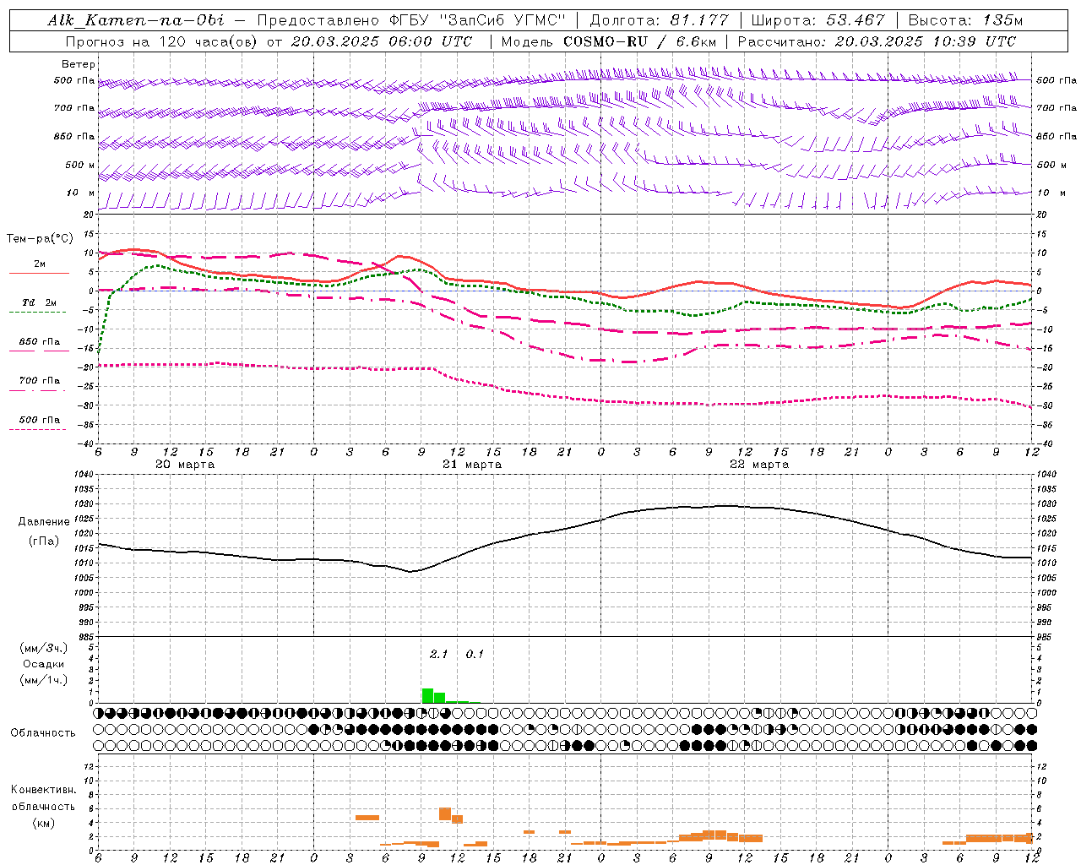Select the elevation text Высота: 135м
Screen dimensions: 1081x865
coord(964,20)
